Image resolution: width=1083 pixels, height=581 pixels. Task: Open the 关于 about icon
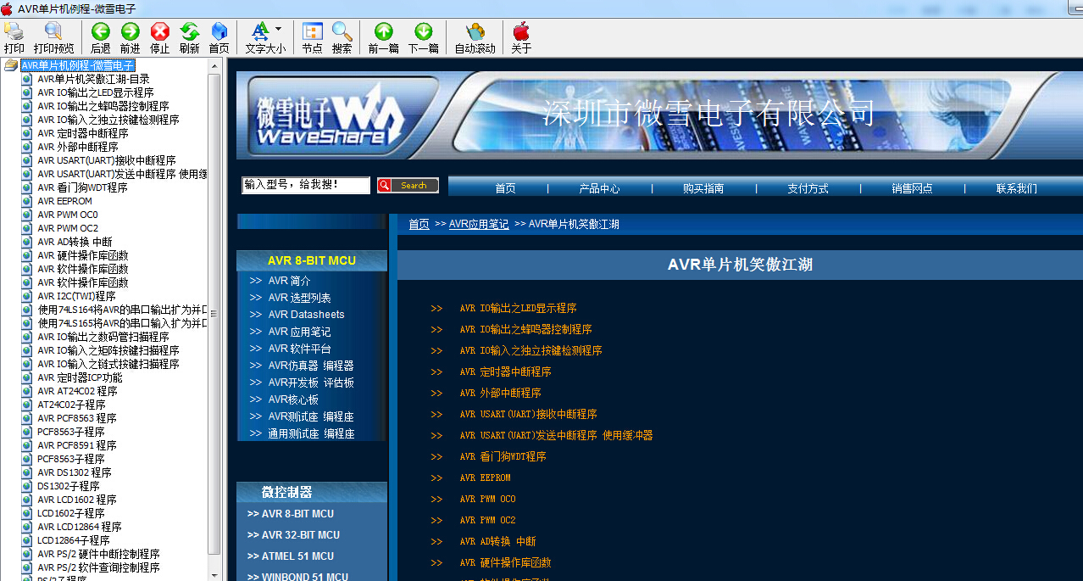point(521,31)
